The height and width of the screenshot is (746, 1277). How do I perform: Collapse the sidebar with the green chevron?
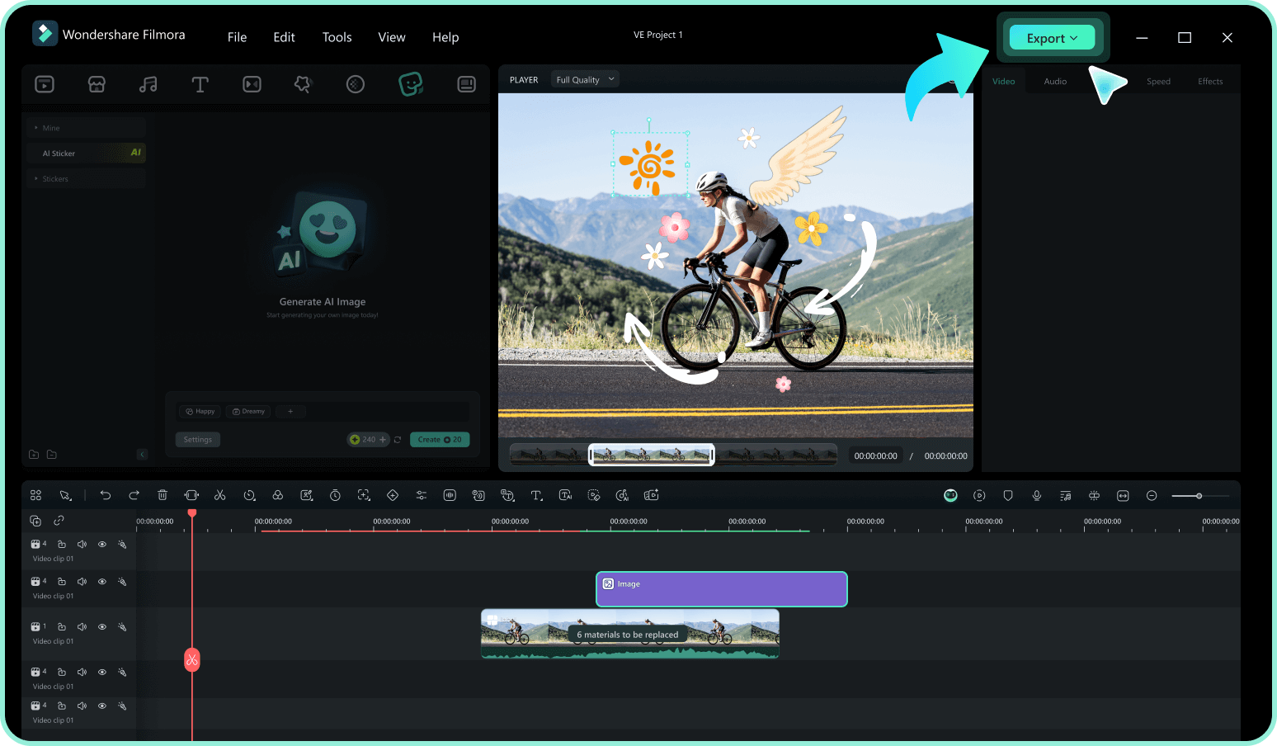tap(142, 455)
